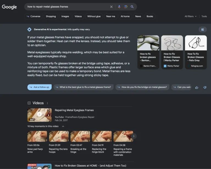The width and height of the screenshot is (211, 169).
Task: Switch to the Books results tab
Action: click(150, 16)
